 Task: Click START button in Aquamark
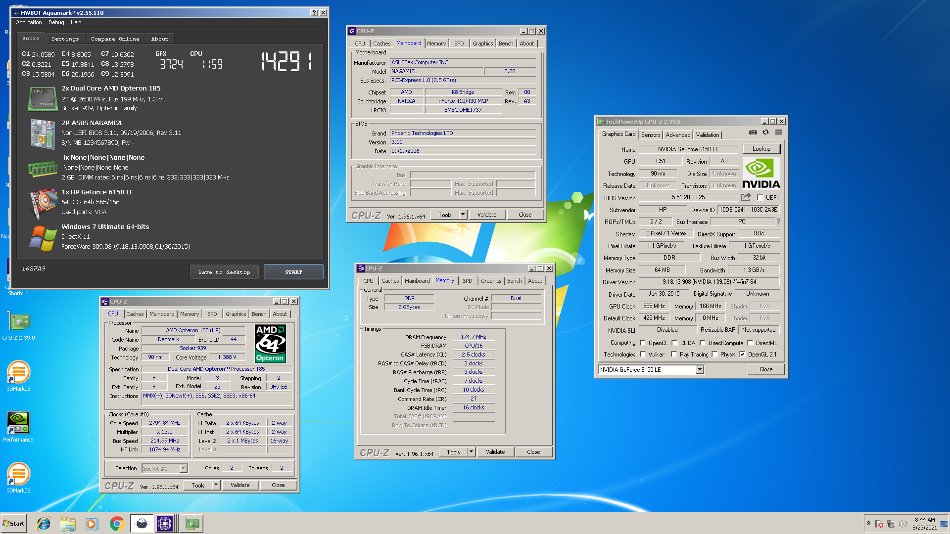click(293, 272)
